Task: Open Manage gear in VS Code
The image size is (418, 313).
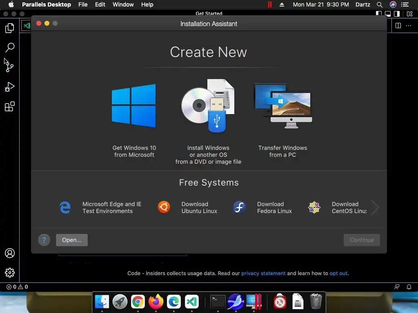Action: pyautogui.click(x=10, y=273)
